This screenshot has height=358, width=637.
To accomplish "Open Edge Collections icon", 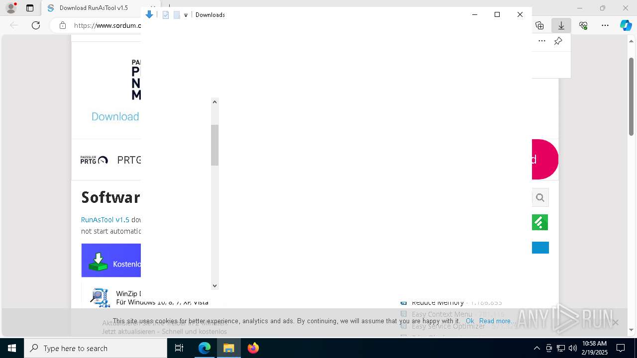I will coord(539,25).
